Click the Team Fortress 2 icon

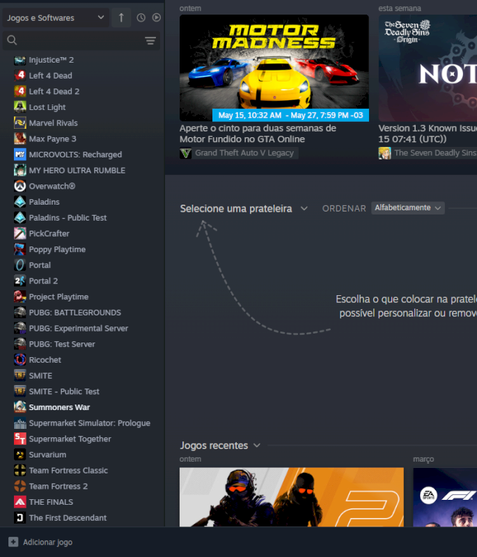click(x=20, y=486)
